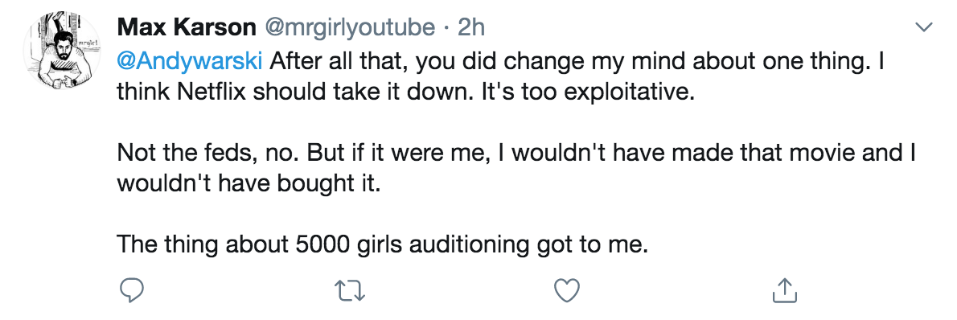The height and width of the screenshot is (320, 957).
Task: Like the tweet with the heart icon
Action: 566,291
